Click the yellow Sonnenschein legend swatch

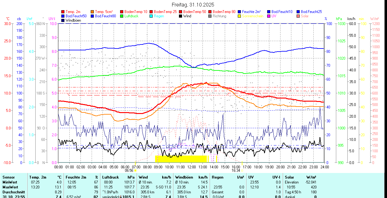point(240,16)
